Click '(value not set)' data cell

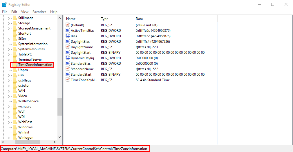coord(146,25)
